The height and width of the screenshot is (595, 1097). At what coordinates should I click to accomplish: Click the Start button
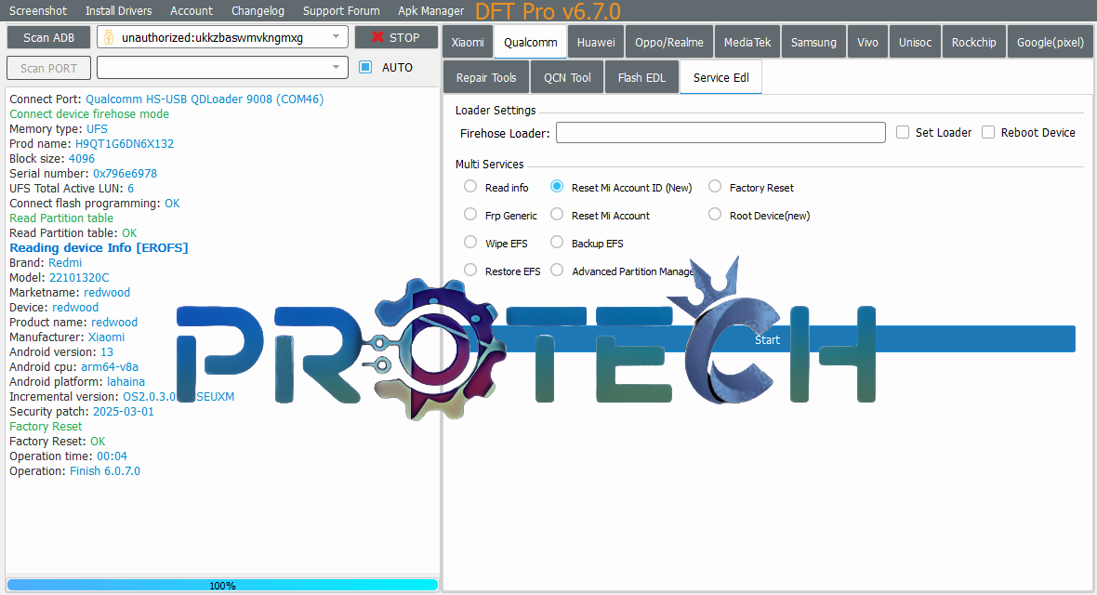pos(767,338)
